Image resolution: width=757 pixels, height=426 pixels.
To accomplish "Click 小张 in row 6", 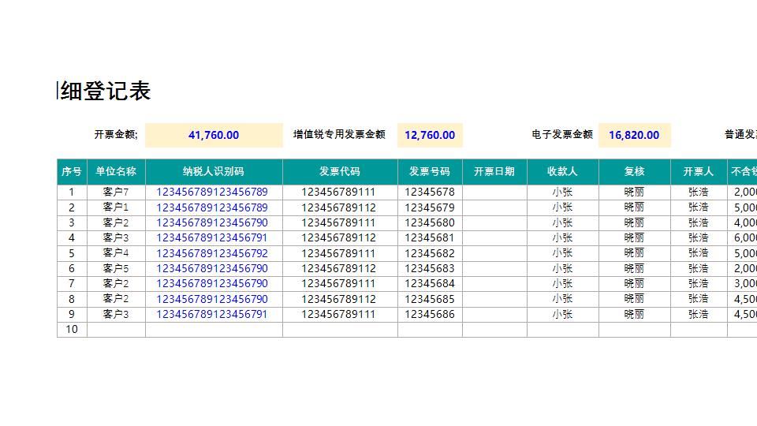I will click(x=562, y=268).
